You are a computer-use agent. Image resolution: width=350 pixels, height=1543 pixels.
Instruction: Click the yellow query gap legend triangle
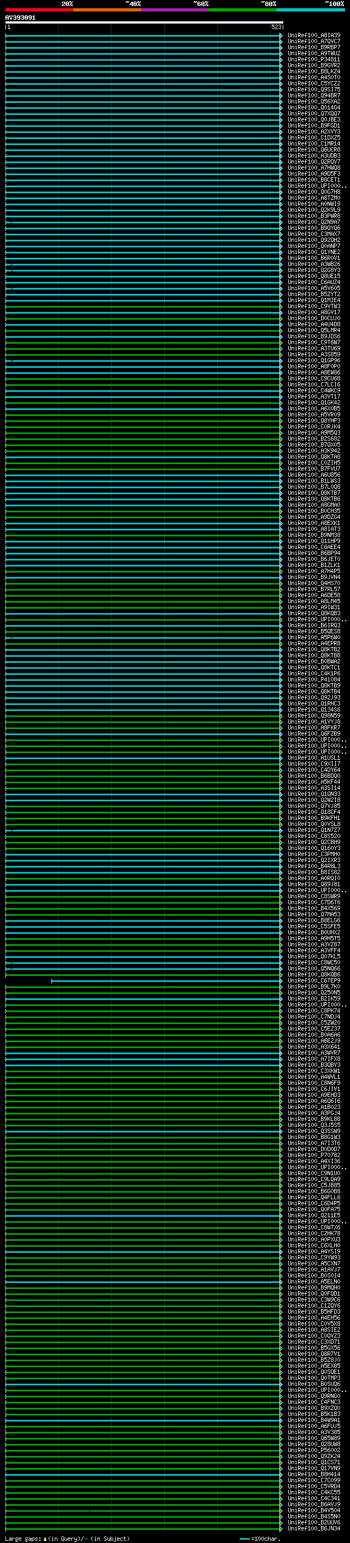[45, 1538]
